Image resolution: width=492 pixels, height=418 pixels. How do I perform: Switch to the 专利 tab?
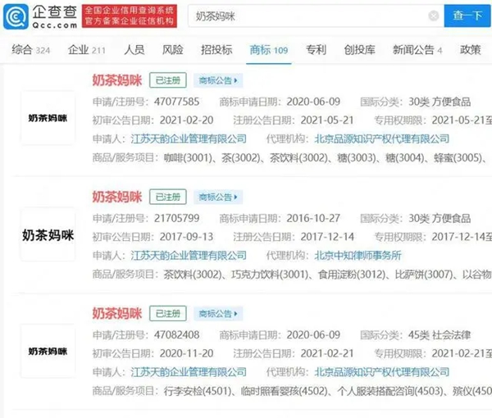(315, 51)
